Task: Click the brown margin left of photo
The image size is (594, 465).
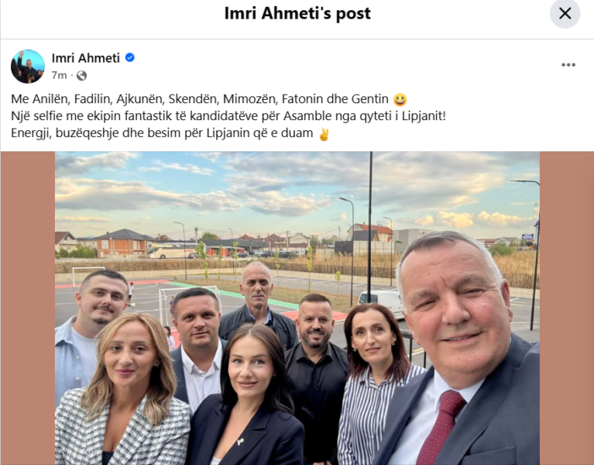Action: (x=28, y=308)
